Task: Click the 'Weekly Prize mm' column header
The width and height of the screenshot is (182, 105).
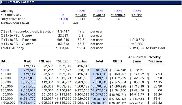Action: 155,59
